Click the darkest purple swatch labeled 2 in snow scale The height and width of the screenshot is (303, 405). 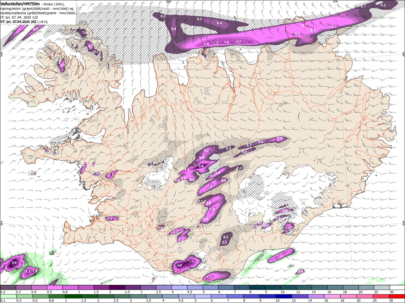pos(117,288)
